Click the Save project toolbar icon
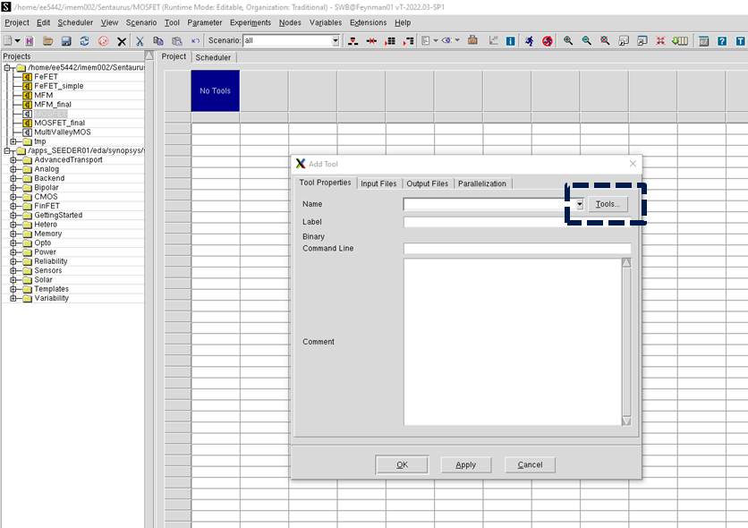The image size is (748, 528). pos(66,41)
